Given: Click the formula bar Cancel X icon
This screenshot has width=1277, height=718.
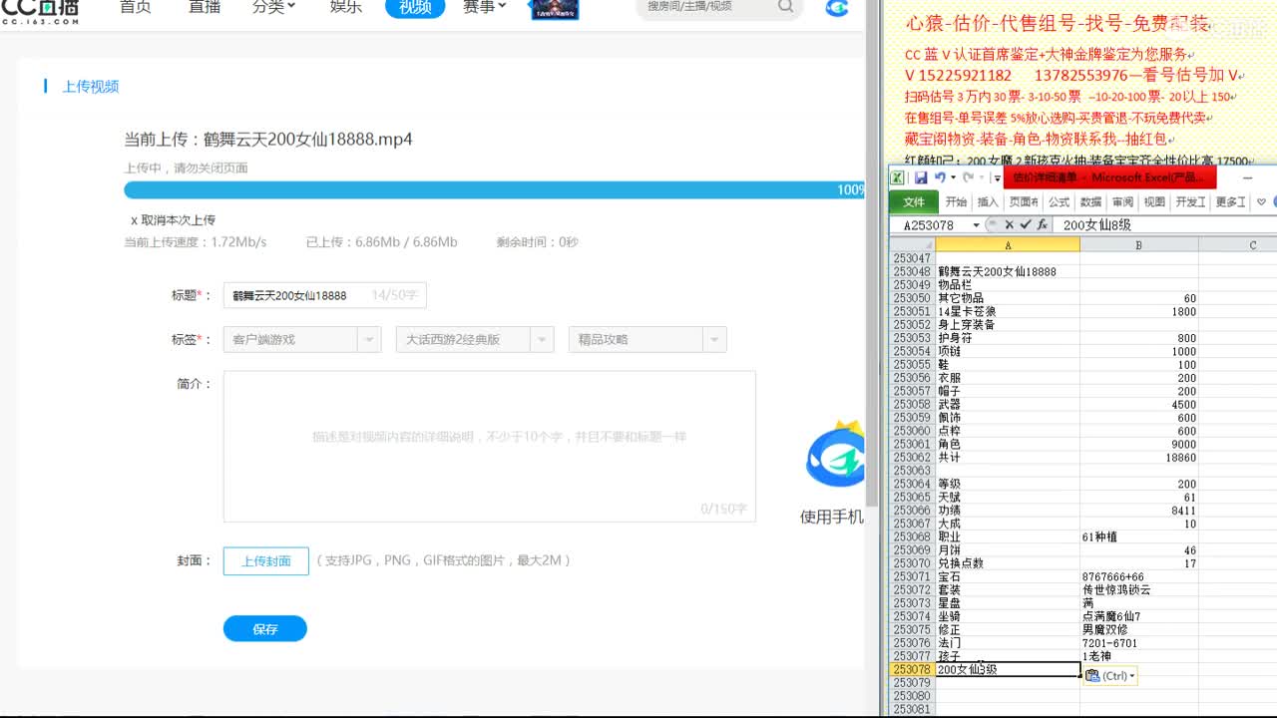Looking at the screenshot, I should point(1010,225).
